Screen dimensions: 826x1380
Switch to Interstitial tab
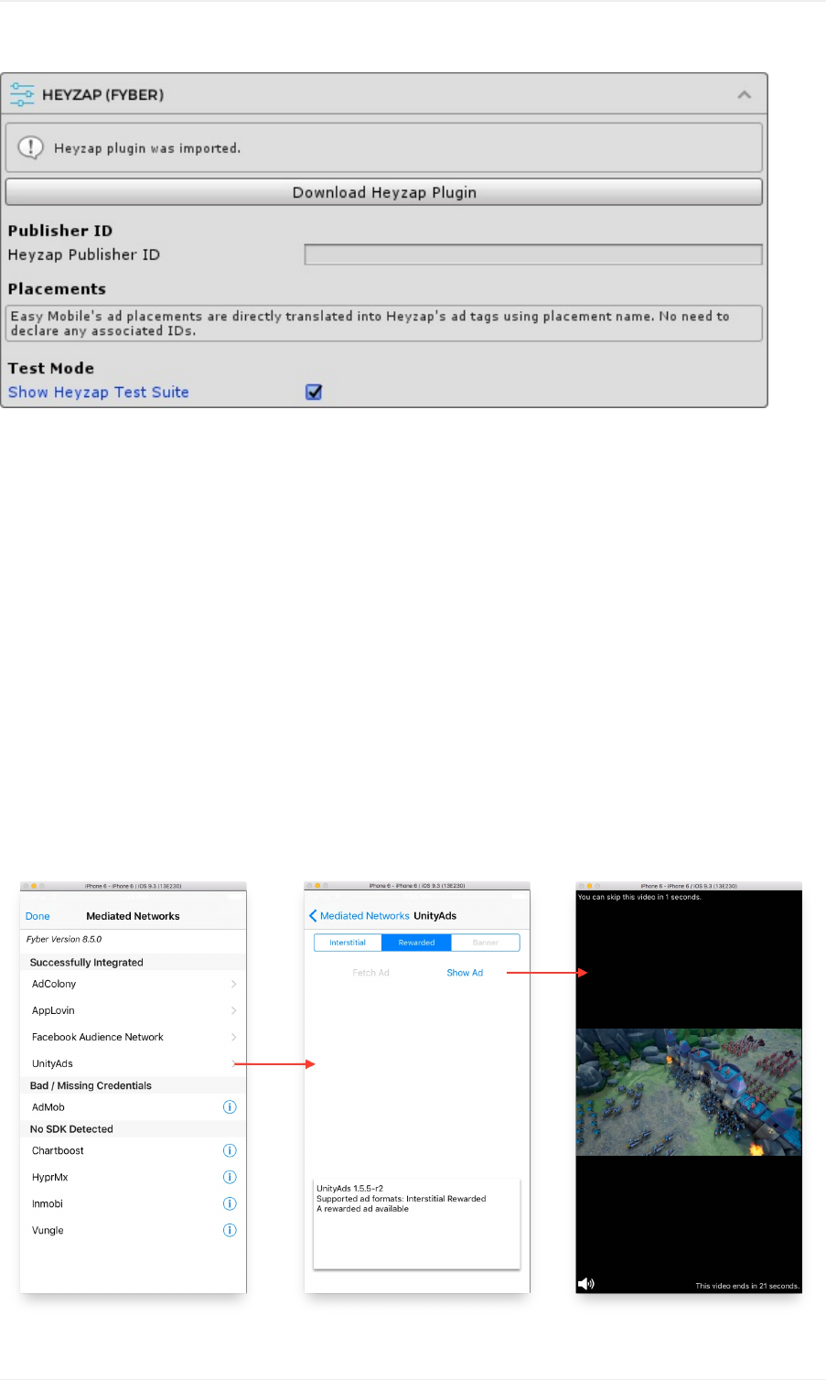(348, 943)
